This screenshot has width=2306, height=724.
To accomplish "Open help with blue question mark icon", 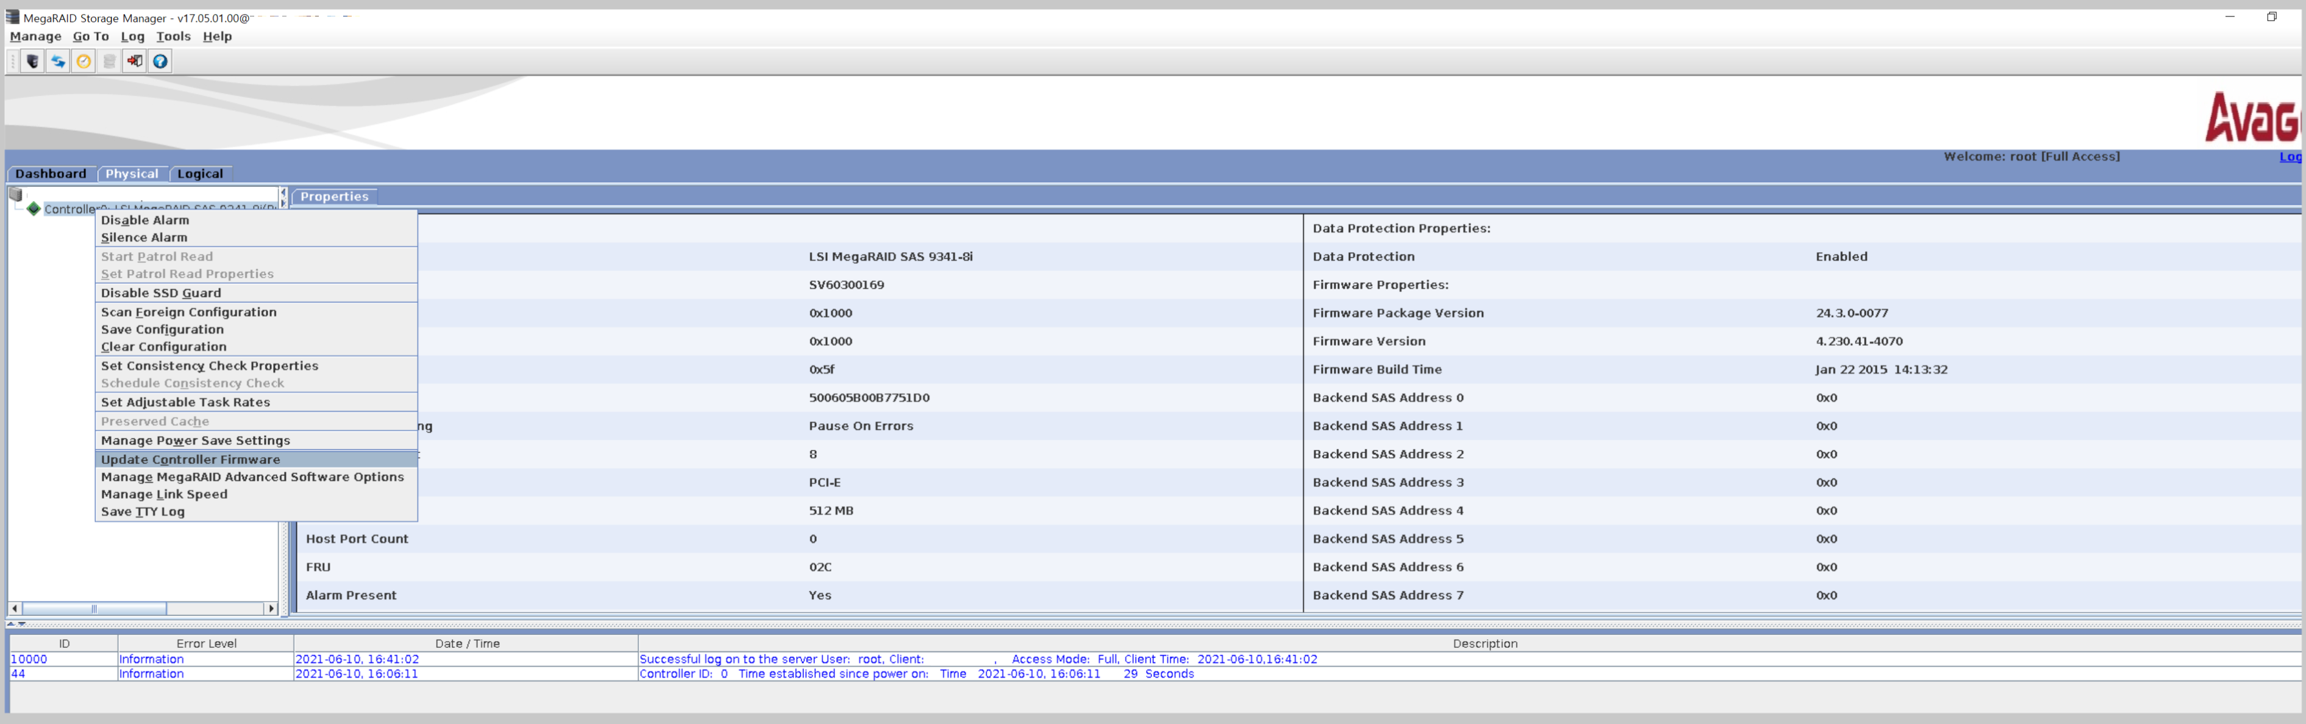I will pos(160,61).
